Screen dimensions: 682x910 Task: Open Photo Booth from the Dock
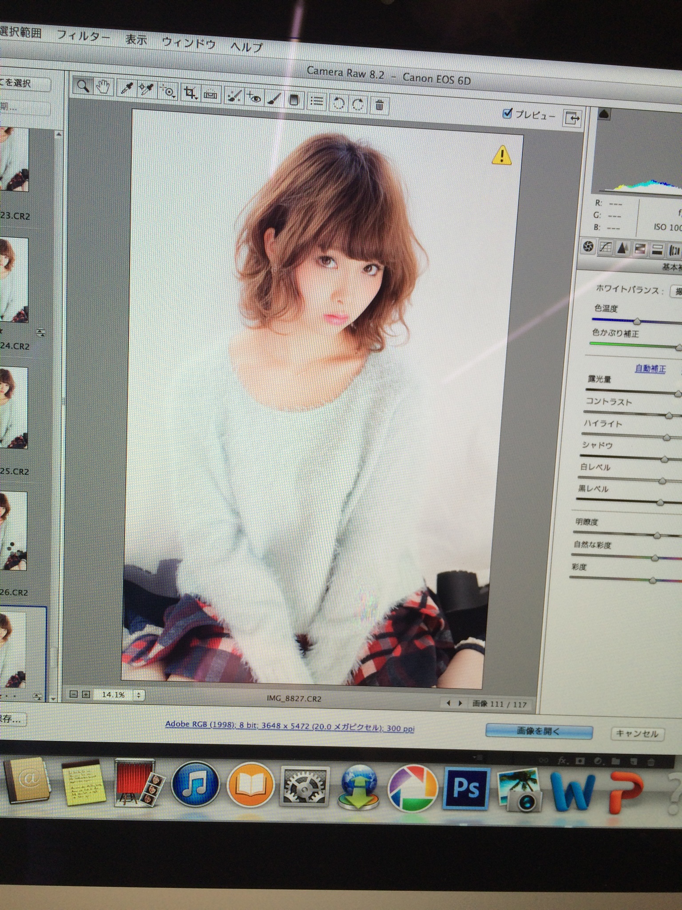(x=139, y=783)
